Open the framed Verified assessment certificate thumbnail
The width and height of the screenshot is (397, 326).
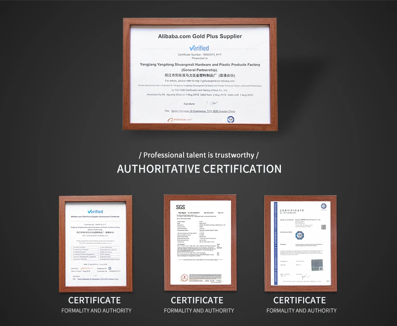click(x=96, y=244)
